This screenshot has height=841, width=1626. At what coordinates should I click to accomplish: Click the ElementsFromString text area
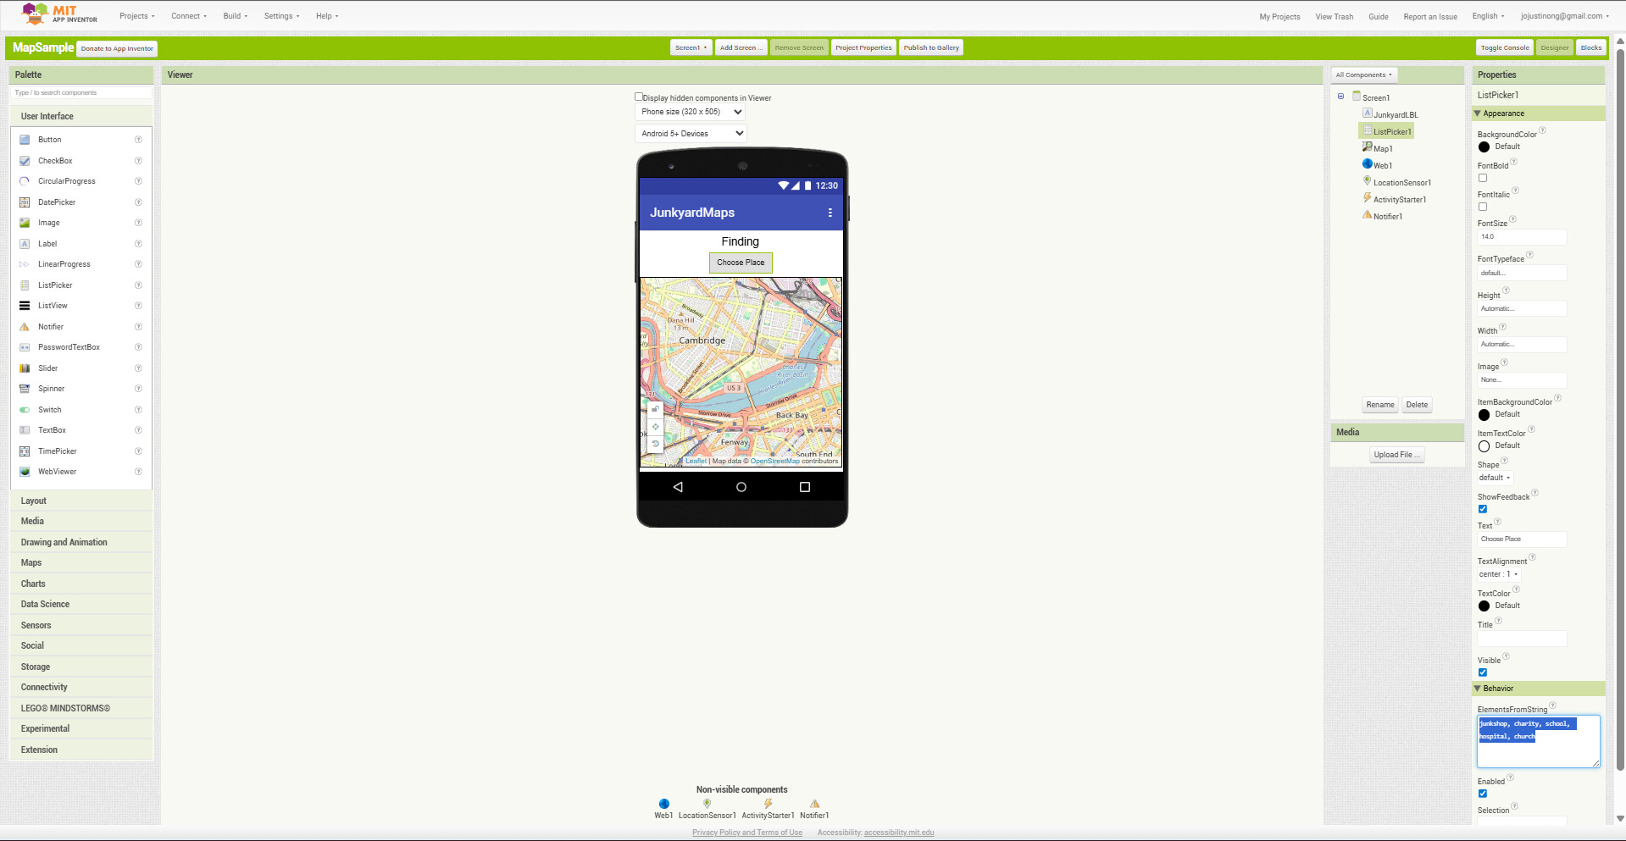click(1539, 742)
